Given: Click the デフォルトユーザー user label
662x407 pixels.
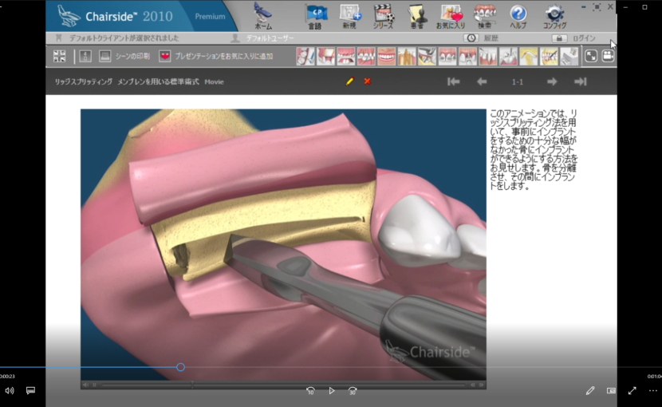Looking at the screenshot, I should point(270,38).
